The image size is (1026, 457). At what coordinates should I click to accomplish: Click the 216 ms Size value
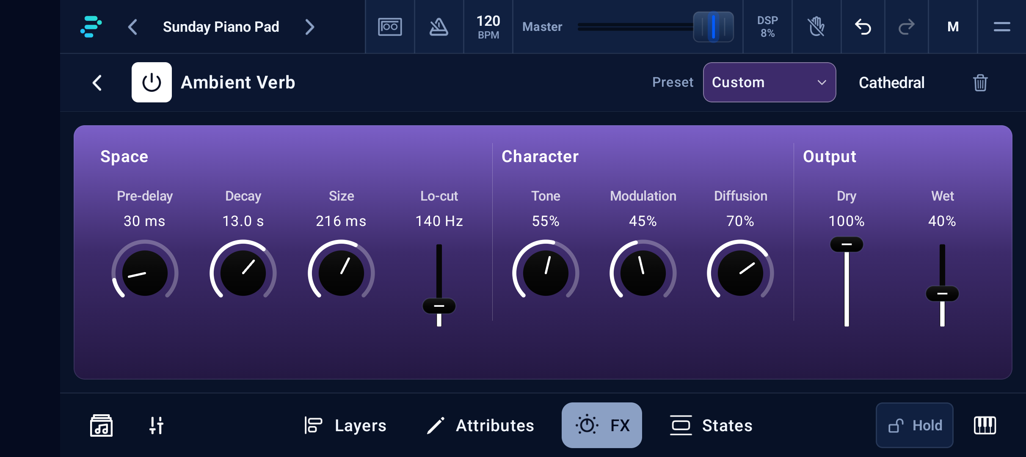click(x=341, y=221)
